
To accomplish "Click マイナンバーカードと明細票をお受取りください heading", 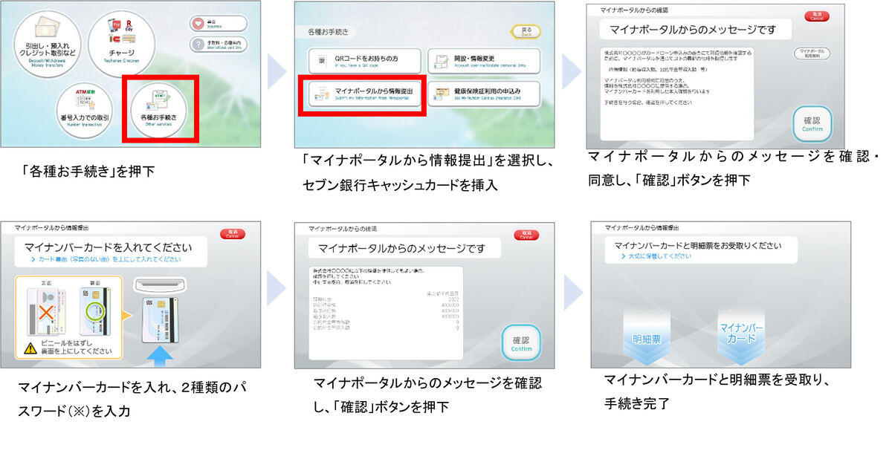I will pos(697,245).
